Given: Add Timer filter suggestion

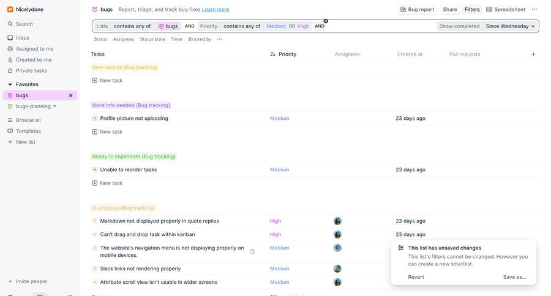Looking at the screenshot, I should (177, 39).
